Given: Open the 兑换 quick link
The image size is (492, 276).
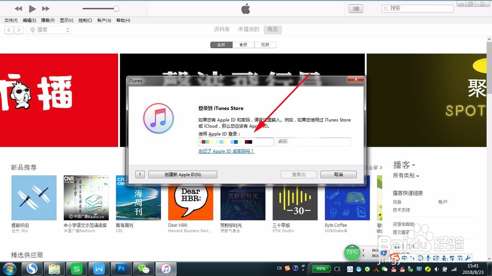Looking at the screenshot, I should 397,202.
